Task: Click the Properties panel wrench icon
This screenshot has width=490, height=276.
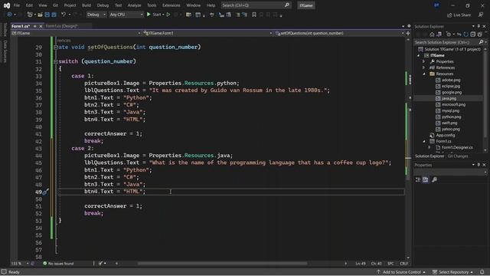Action: (434, 179)
